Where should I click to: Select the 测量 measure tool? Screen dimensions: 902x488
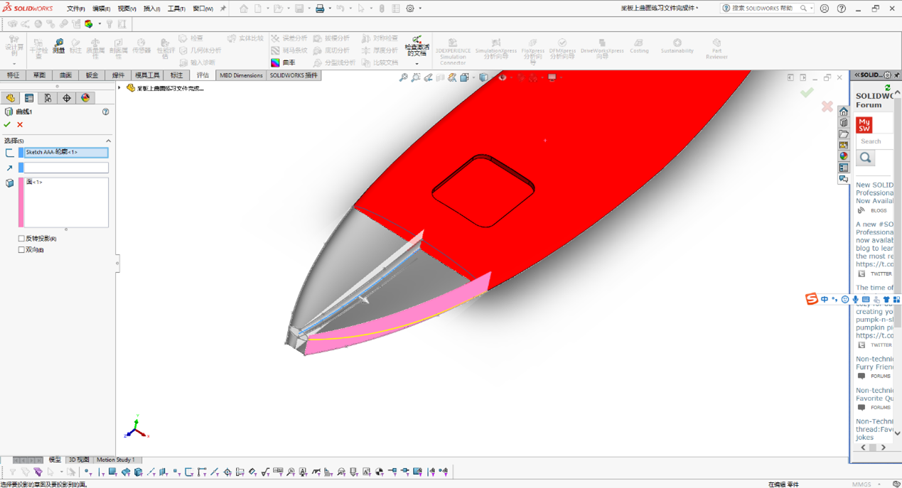(x=58, y=47)
